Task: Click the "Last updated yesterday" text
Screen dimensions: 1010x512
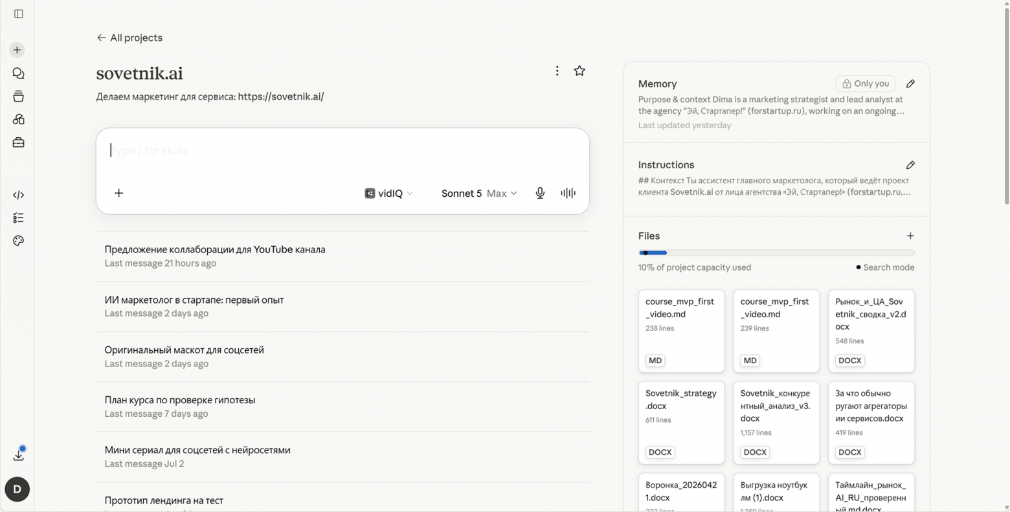Action: pos(684,126)
